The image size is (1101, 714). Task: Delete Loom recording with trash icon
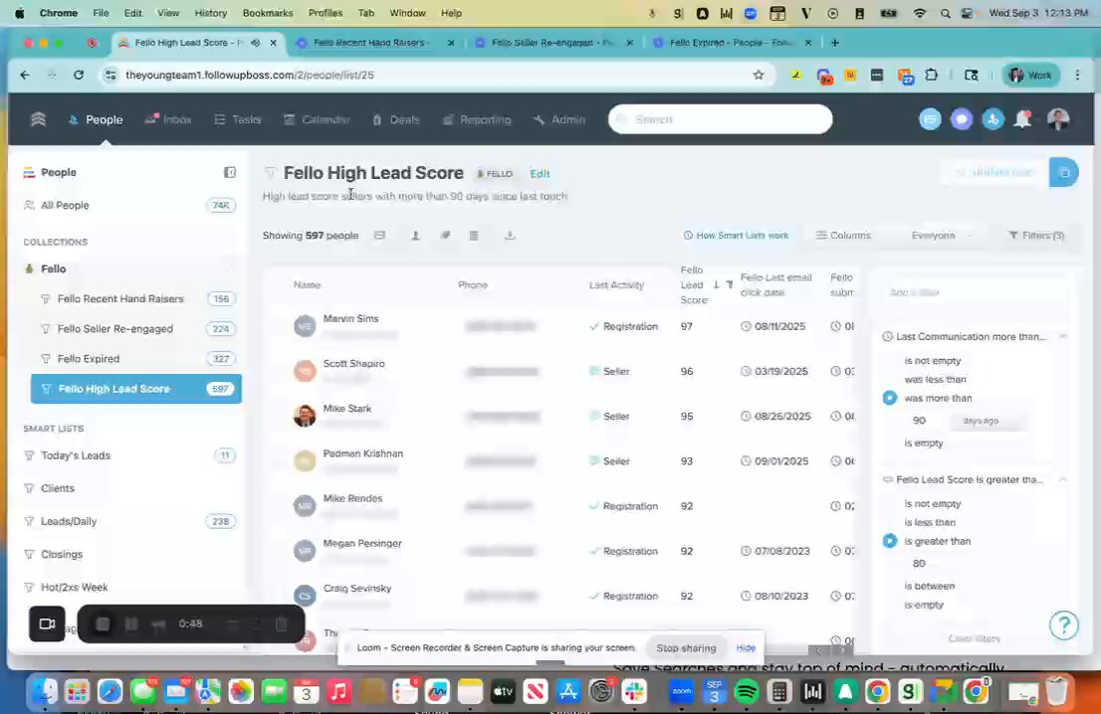click(x=281, y=624)
